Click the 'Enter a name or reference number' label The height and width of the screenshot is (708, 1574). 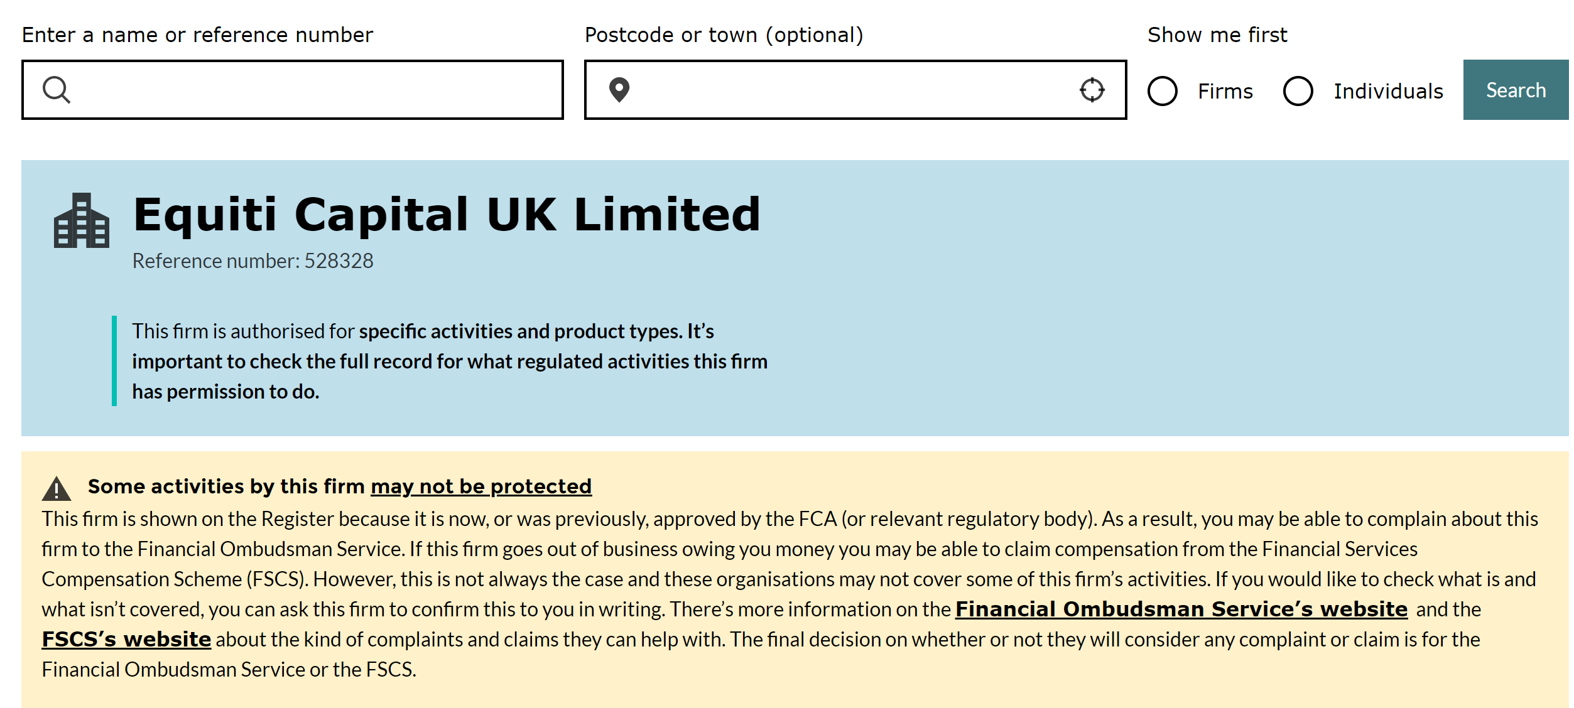click(198, 35)
